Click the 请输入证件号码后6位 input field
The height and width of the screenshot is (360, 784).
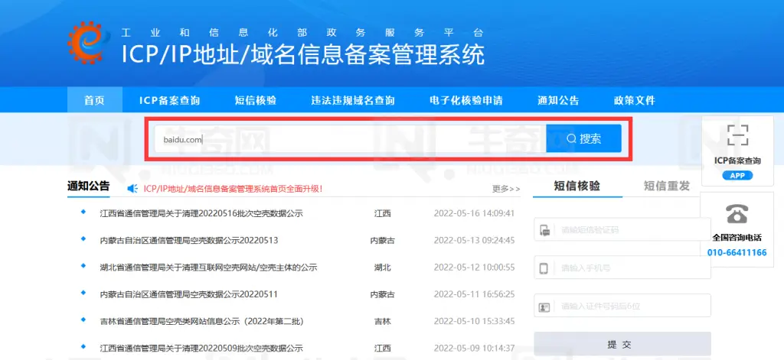pos(622,306)
